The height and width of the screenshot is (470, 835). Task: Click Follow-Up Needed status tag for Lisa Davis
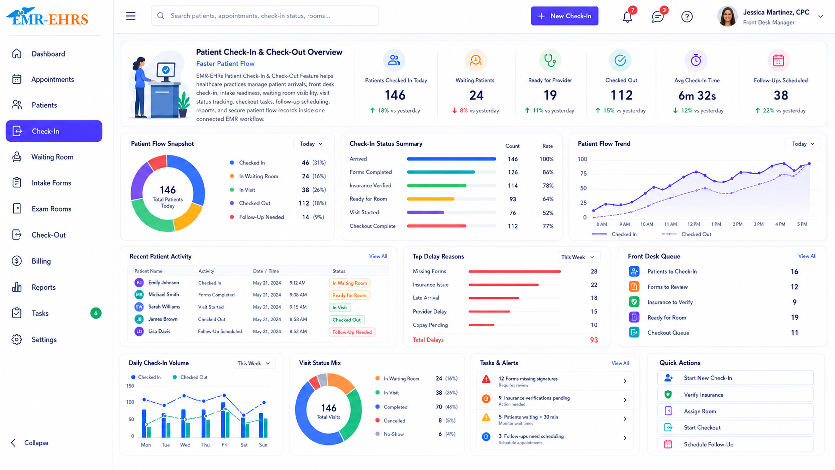[x=352, y=332]
